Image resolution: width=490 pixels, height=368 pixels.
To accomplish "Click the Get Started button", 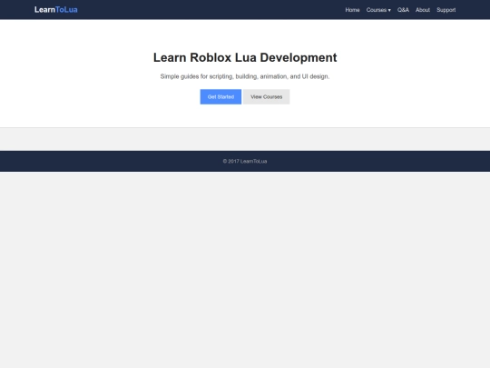I will pos(220,96).
